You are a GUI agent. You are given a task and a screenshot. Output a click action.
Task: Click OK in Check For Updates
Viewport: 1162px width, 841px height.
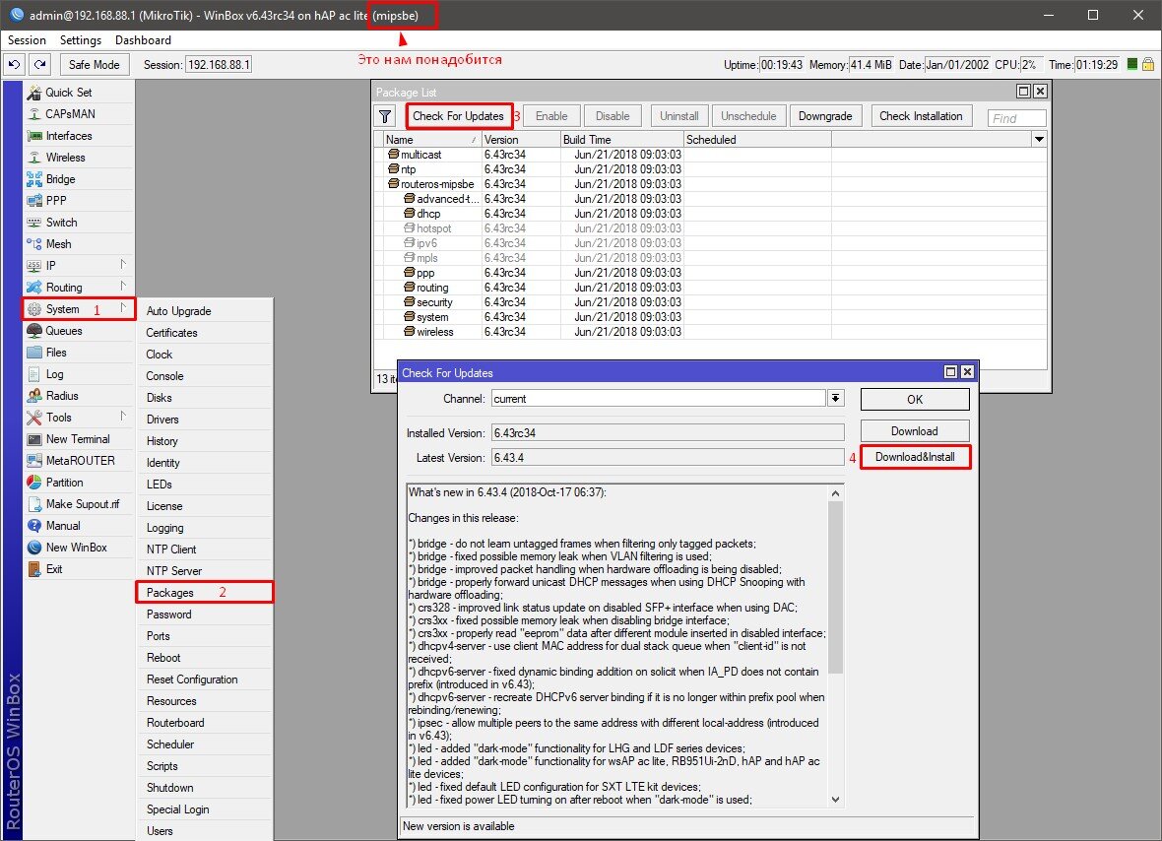click(x=915, y=400)
